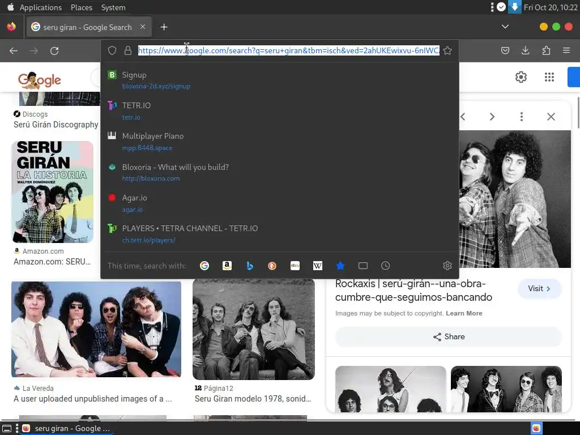Open the Applications menu
The image size is (580, 435).
(x=41, y=7)
